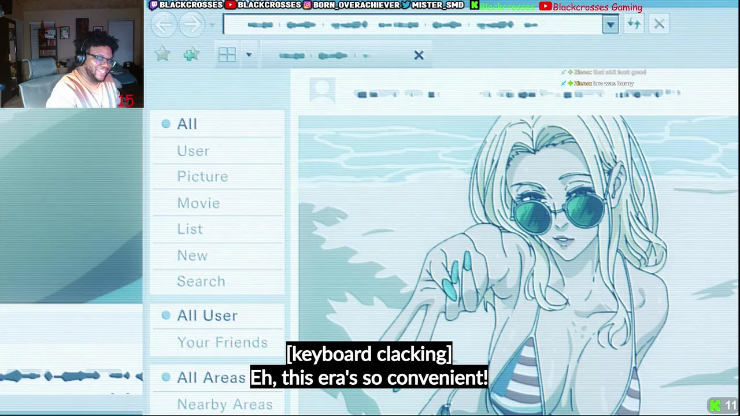Viewport: 740px width, 416px height.
Task: Click the '[keyboard clacking]' caption
Action: [369, 354]
